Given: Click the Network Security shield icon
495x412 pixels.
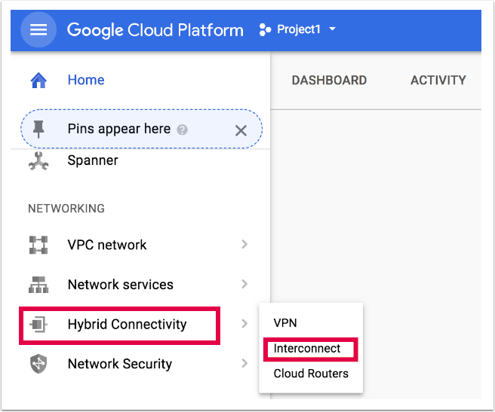Looking at the screenshot, I should [x=38, y=364].
